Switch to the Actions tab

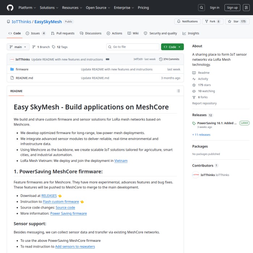click(x=115, y=33)
